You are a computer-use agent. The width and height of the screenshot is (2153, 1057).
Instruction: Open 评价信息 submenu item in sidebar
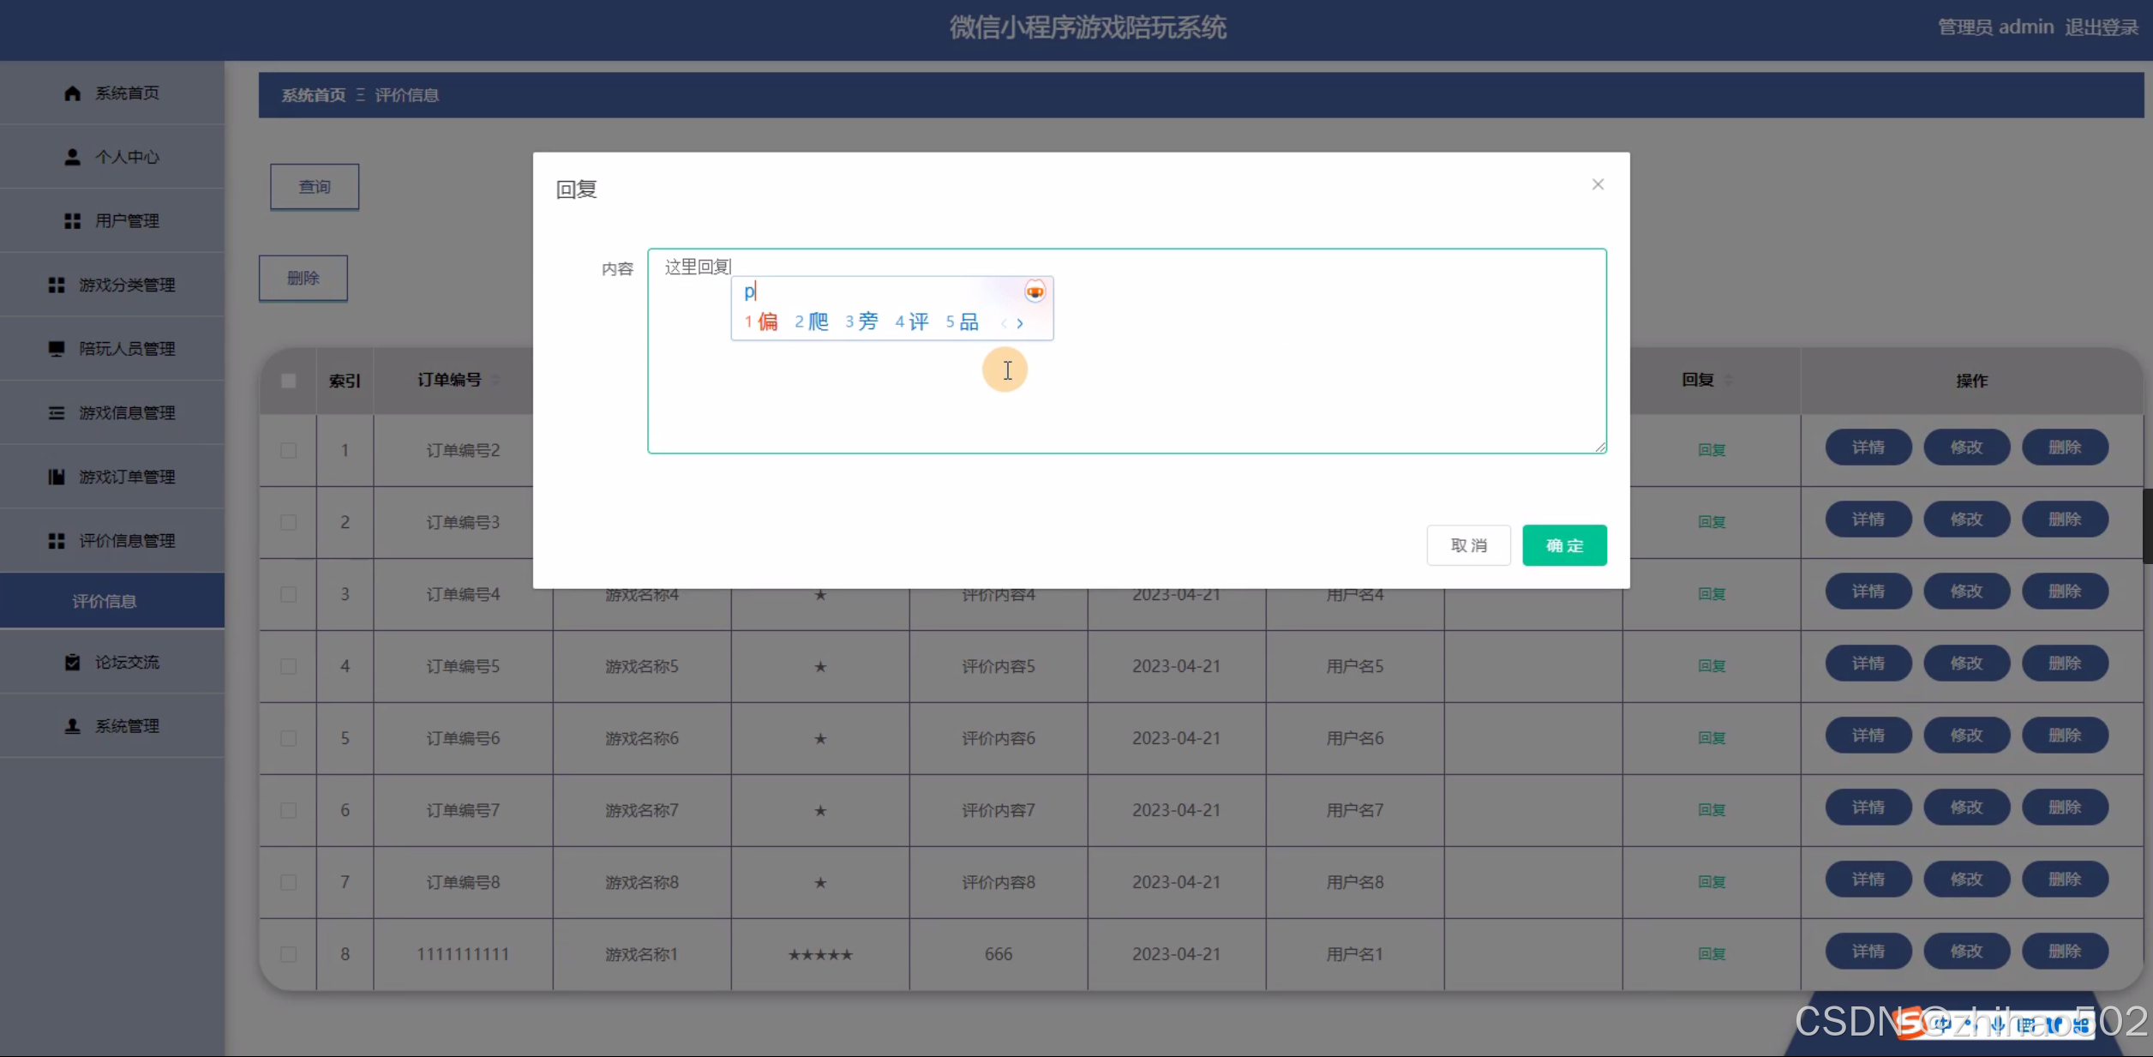click(x=105, y=601)
